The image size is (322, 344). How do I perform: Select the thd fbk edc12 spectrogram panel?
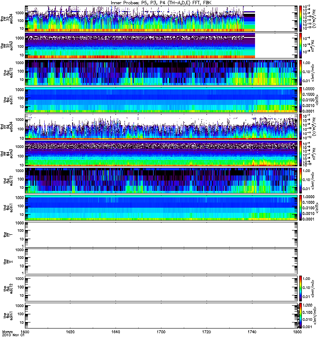coord(161,181)
